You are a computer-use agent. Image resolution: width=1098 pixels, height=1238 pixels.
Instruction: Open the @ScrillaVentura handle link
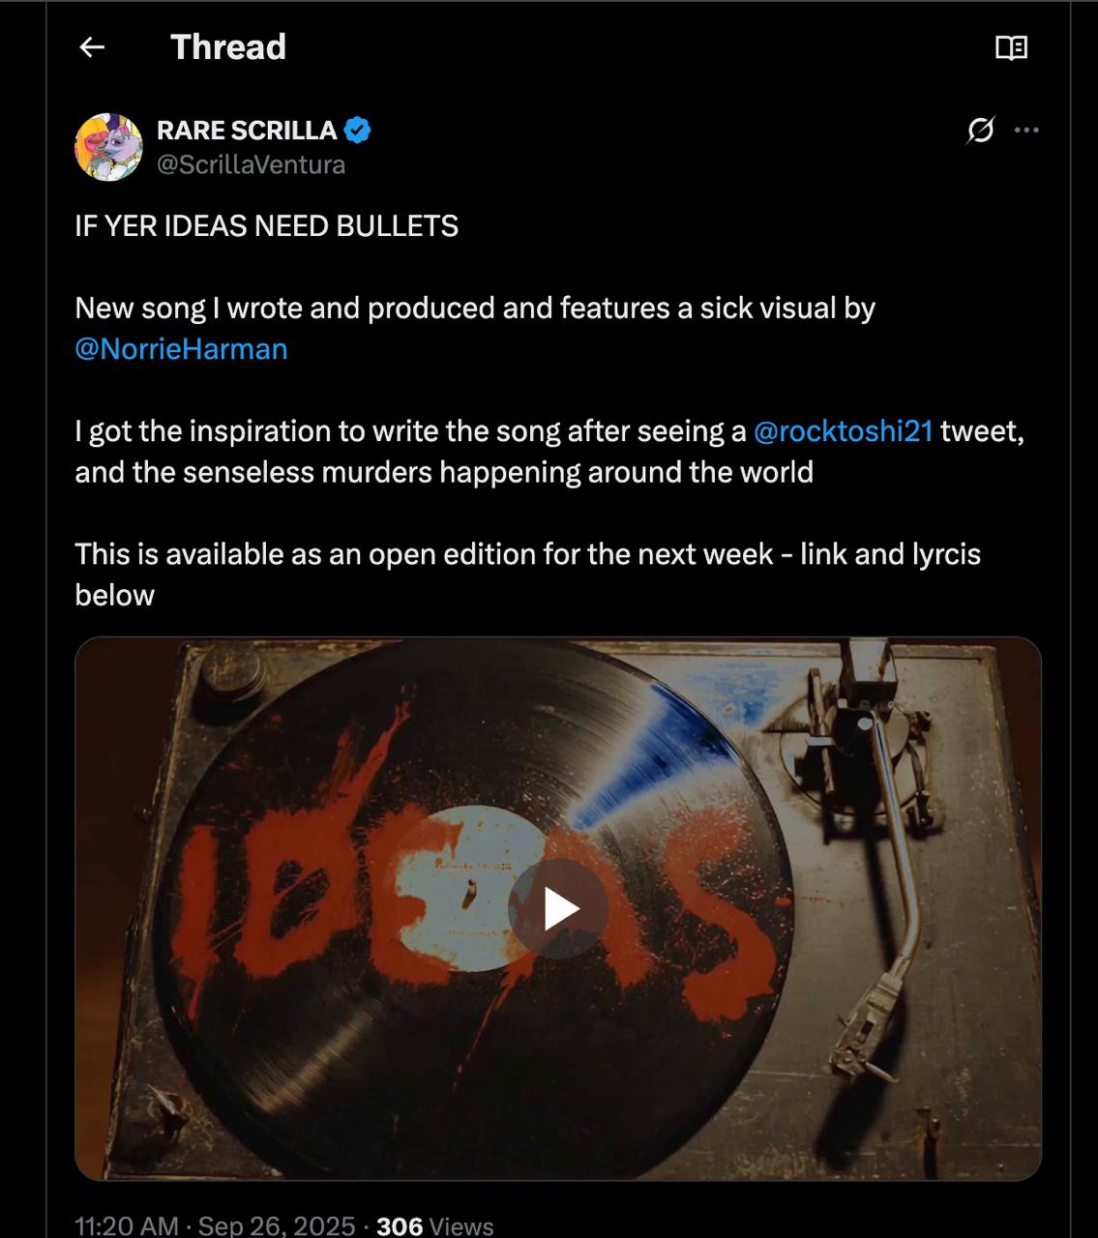(x=251, y=164)
